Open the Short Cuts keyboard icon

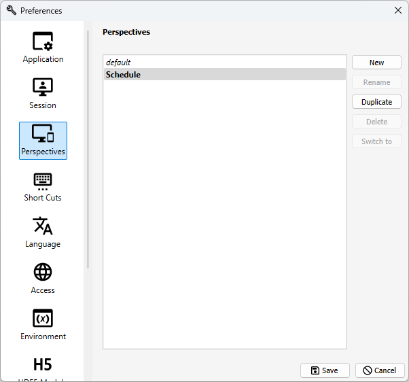tap(43, 181)
